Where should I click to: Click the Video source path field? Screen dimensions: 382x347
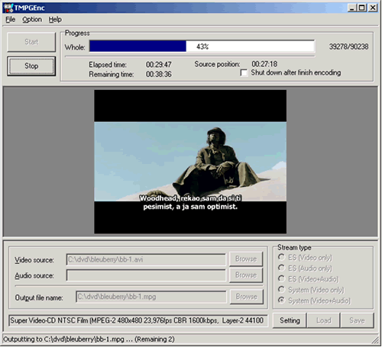pos(146,259)
